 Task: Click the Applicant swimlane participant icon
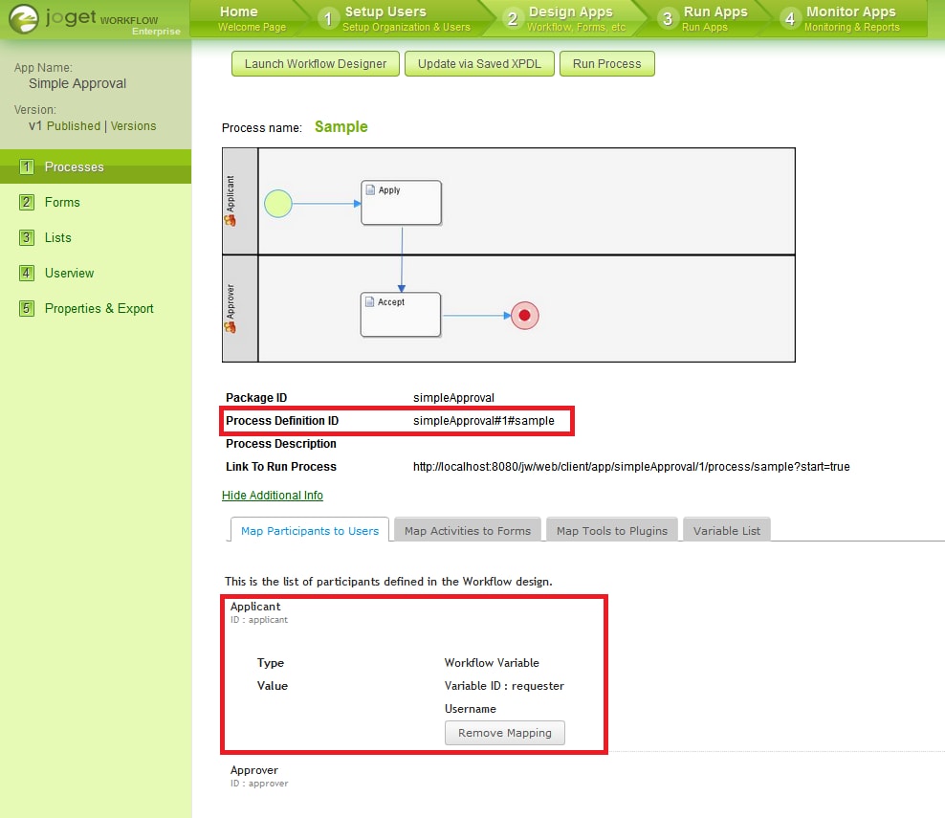230,220
